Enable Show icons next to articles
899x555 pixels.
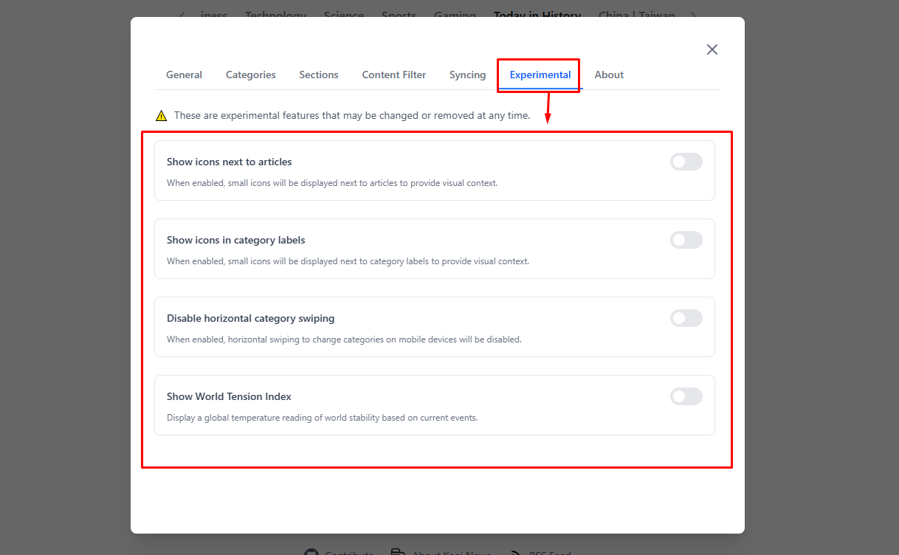pyautogui.click(x=686, y=162)
